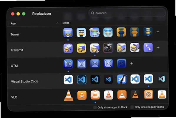Select the Visual Studio Code row label
The height and width of the screenshot is (118, 176).
25,82
